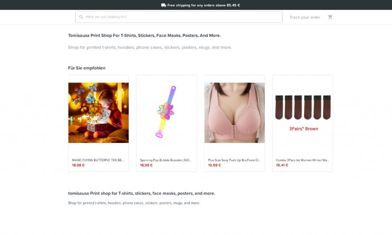
Task: Open the Track your order link
Action: (x=305, y=17)
